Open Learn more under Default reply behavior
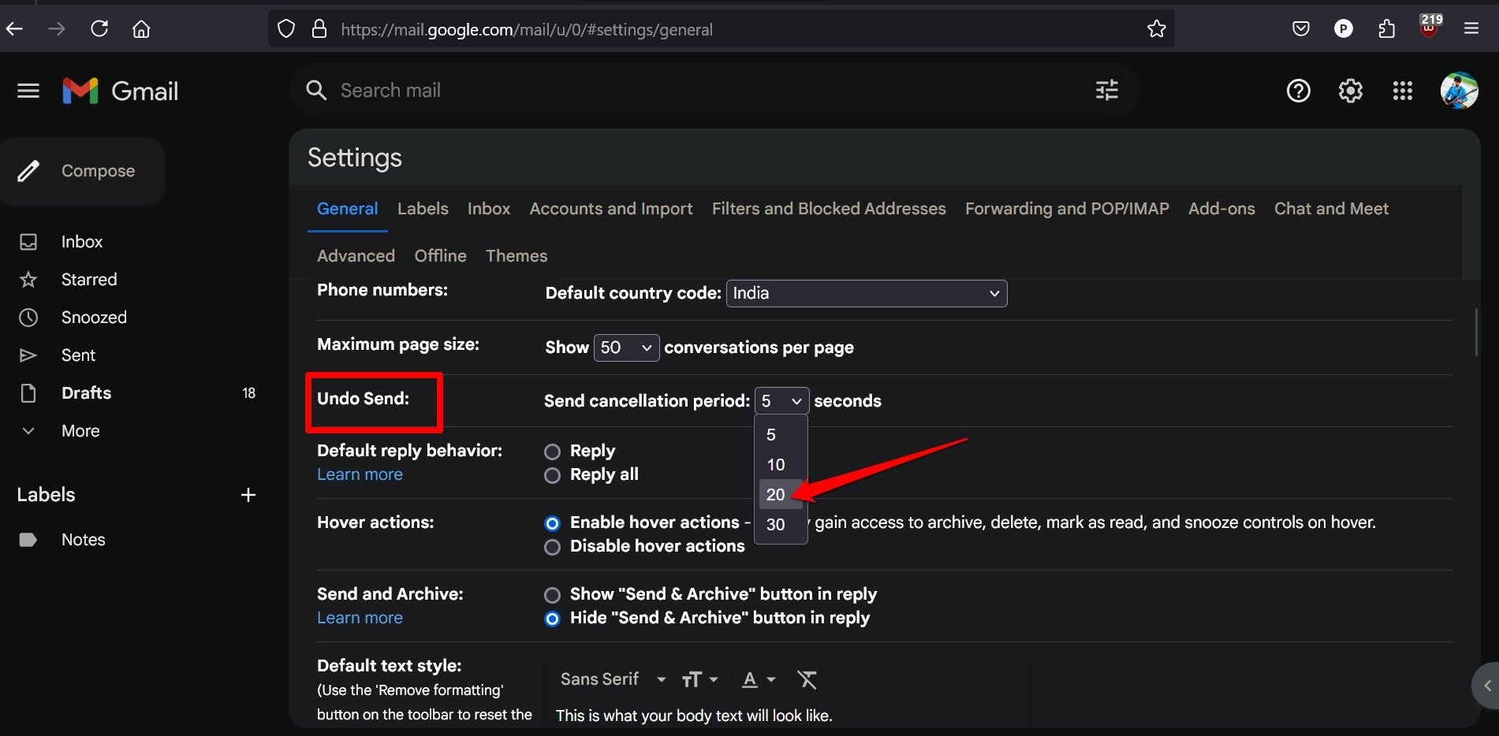The height and width of the screenshot is (736, 1499). click(x=360, y=474)
